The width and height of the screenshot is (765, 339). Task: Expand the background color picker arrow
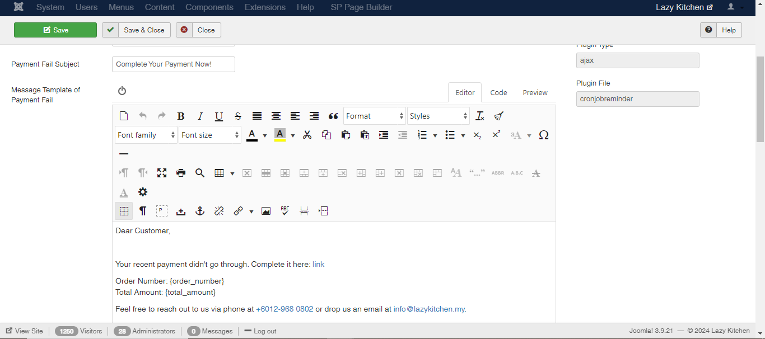293,135
